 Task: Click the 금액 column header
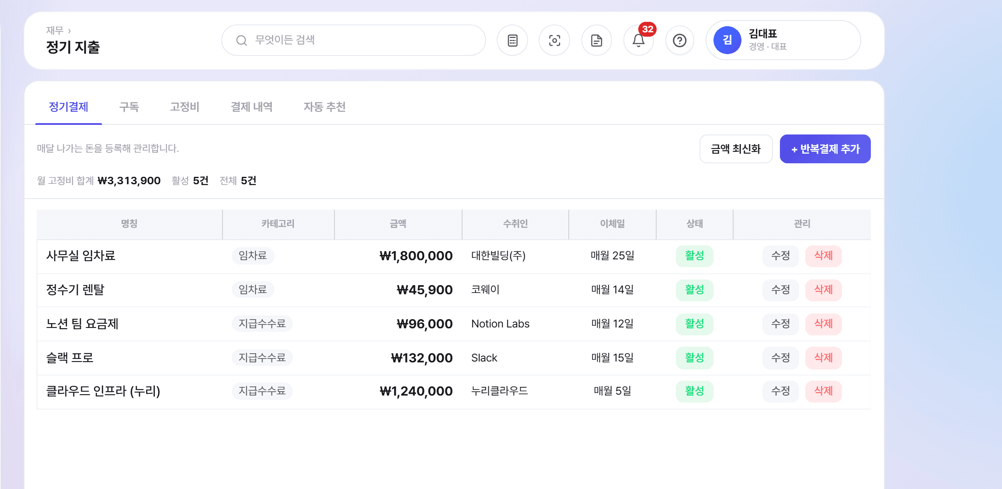coord(398,224)
